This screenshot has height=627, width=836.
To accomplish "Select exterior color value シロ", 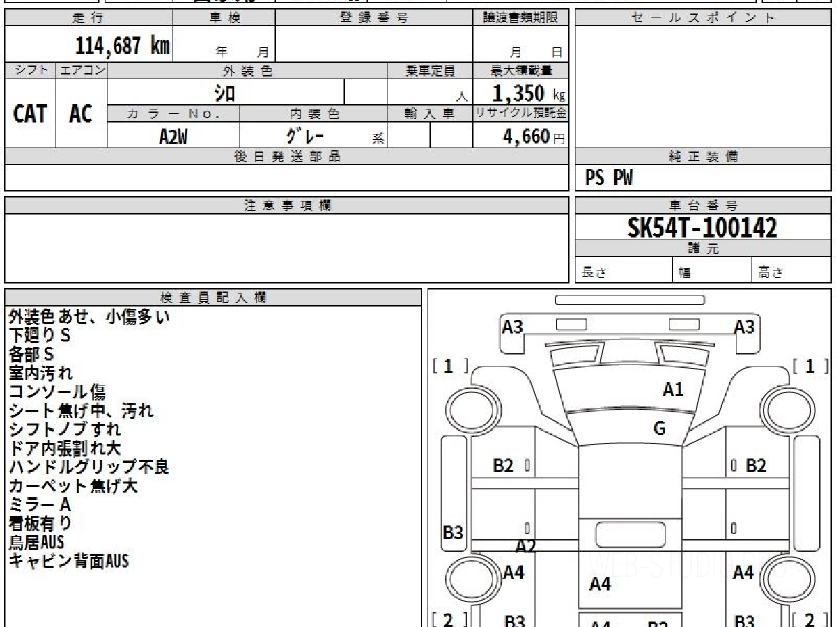I will pyautogui.click(x=225, y=93).
